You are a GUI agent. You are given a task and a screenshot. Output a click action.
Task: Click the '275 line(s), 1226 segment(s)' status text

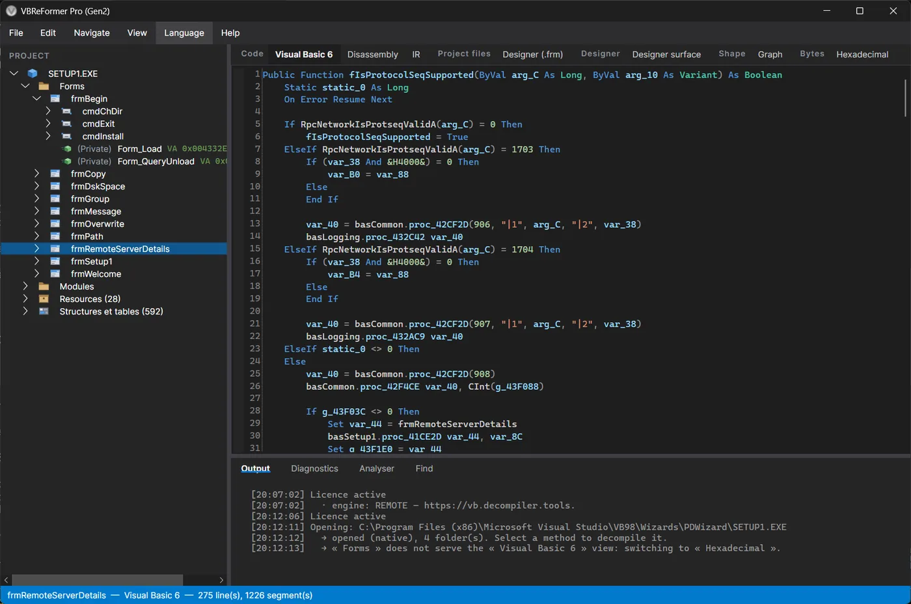(255, 595)
